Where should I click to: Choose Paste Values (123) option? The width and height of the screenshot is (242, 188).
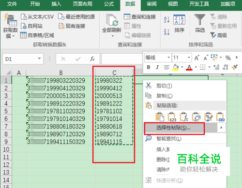pyautogui.click(x=172, y=116)
